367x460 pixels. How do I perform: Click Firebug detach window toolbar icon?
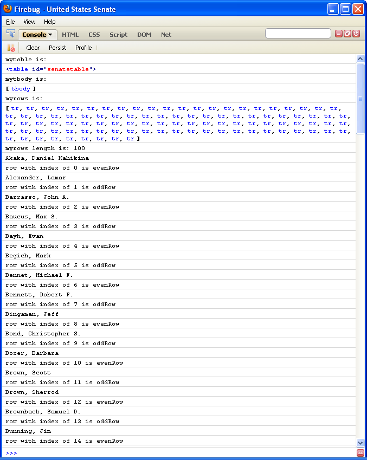click(x=347, y=34)
